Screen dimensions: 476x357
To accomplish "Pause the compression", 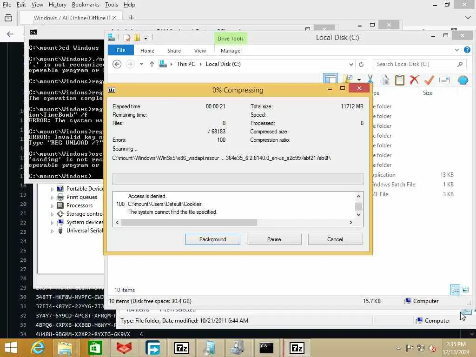I will pyautogui.click(x=274, y=239).
